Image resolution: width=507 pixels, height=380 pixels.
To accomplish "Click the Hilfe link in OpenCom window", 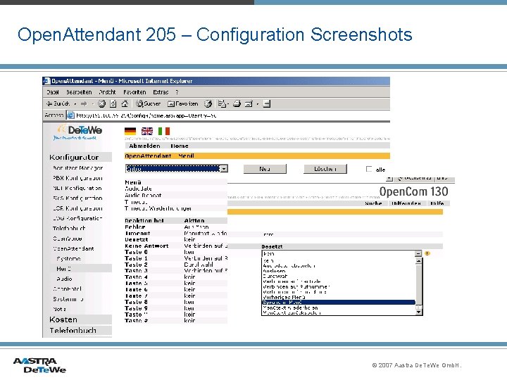I will pos(437,203).
